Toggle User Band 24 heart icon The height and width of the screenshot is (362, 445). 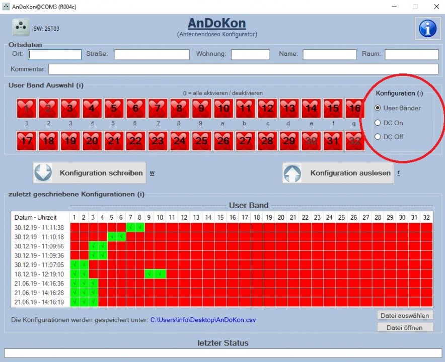[180, 141]
